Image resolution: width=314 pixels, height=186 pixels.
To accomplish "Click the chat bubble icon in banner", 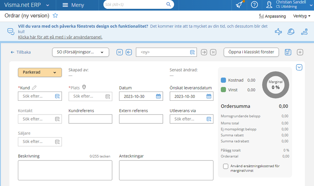I will point(11,31).
